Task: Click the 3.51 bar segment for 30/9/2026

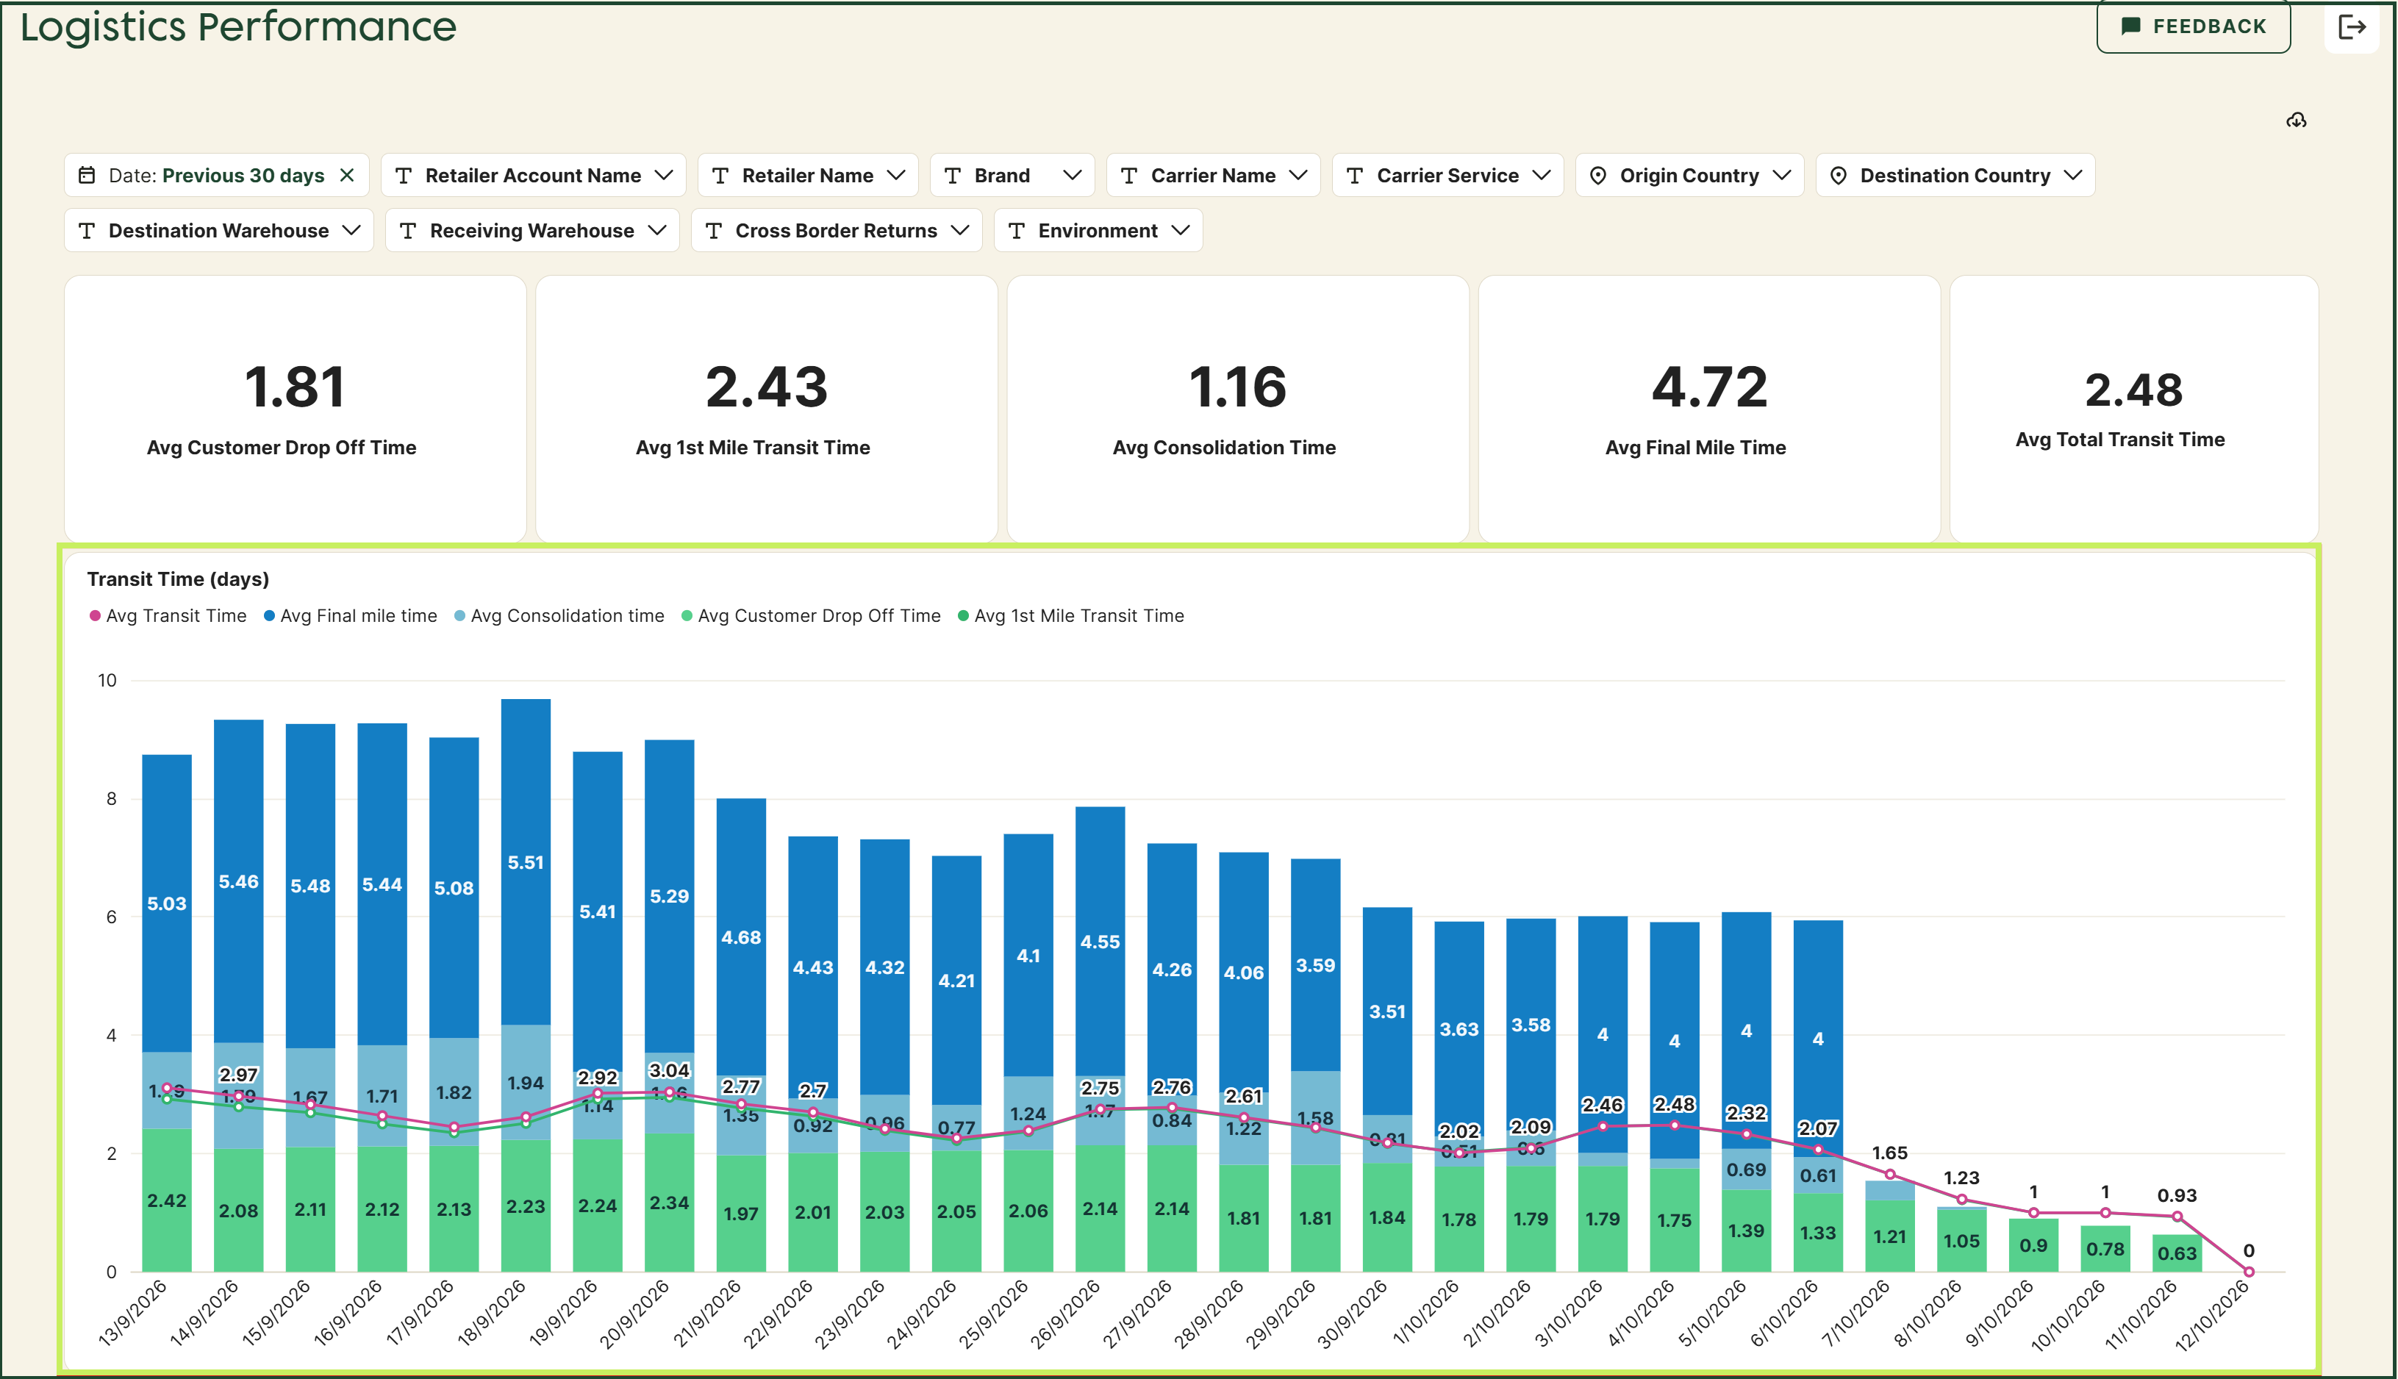Action: 1387,1011
